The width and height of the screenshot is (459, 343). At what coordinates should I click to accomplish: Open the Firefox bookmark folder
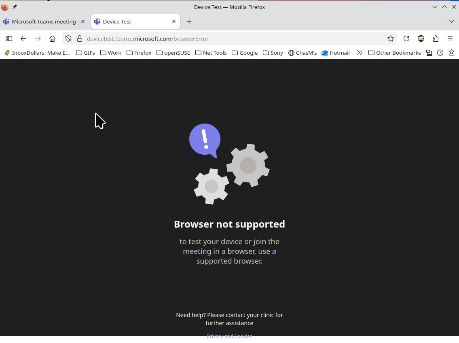[139, 53]
